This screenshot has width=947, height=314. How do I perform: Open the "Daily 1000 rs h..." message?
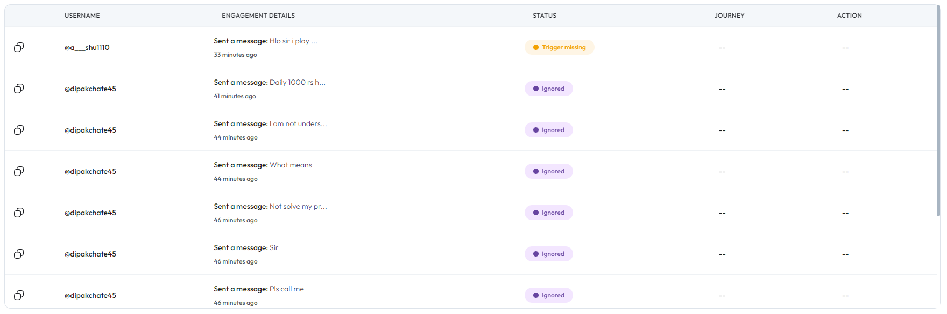pyautogui.click(x=297, y=83)
